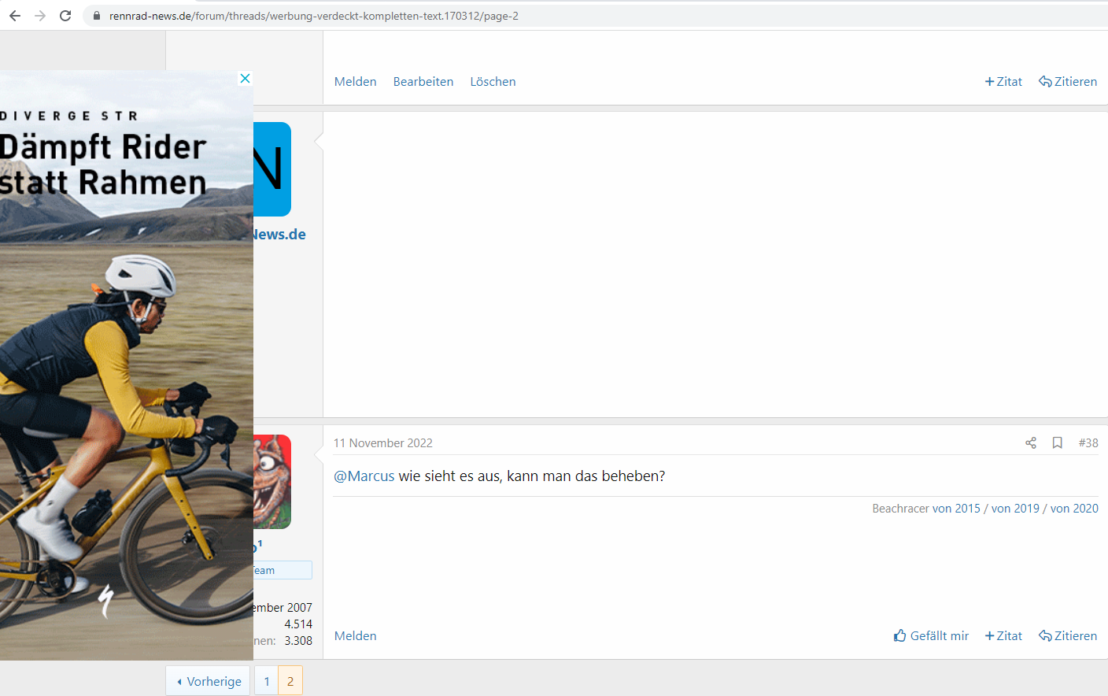Click Bearbeiten to edit the post
This screenshot has height=696, width=1108.
click(423, 82)
